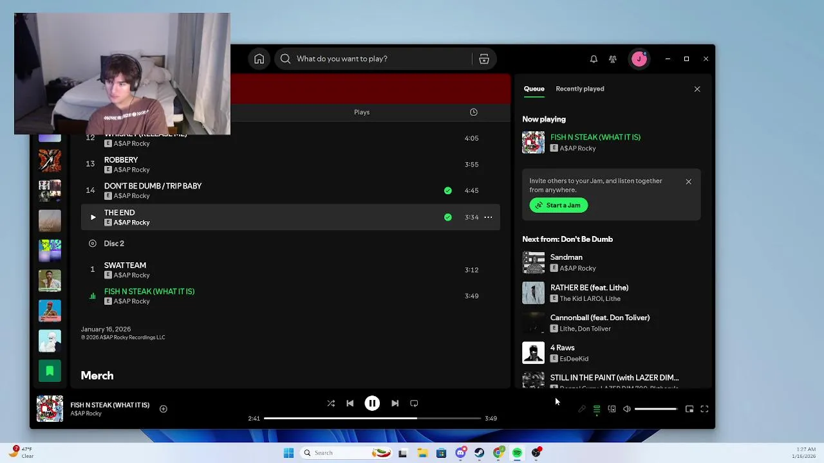
Task: Add current song to Liked Songs
Action: point(163,409)
